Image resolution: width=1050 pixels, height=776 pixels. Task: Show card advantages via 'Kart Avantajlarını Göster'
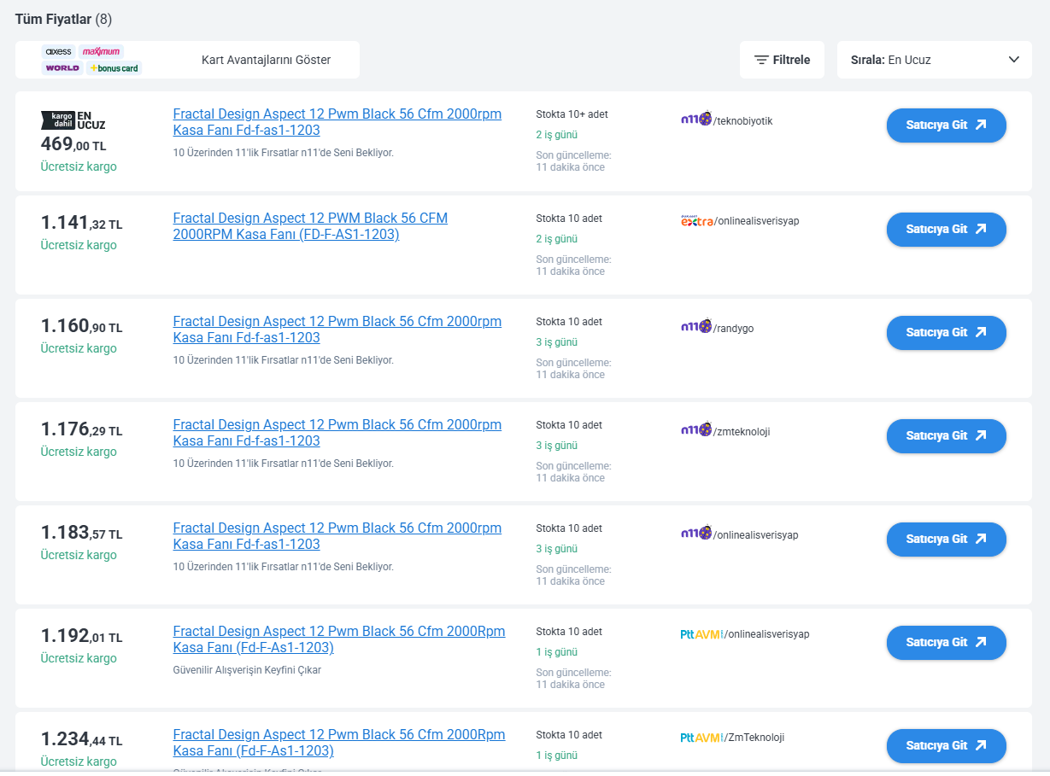266,60
